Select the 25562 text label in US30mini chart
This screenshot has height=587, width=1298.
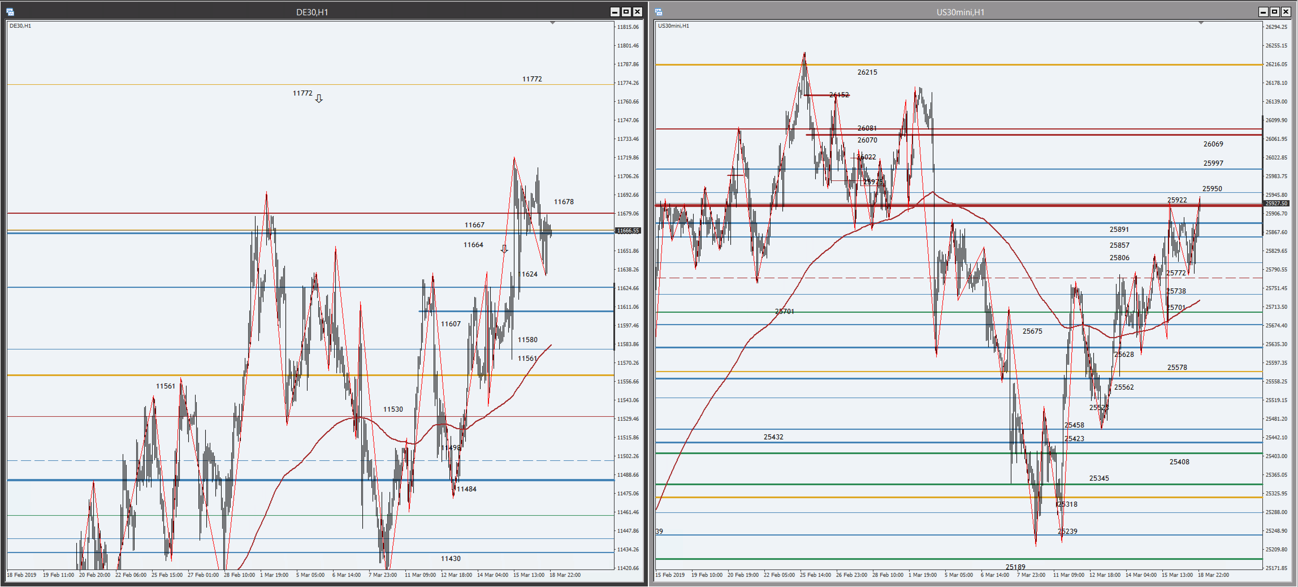1125,387
